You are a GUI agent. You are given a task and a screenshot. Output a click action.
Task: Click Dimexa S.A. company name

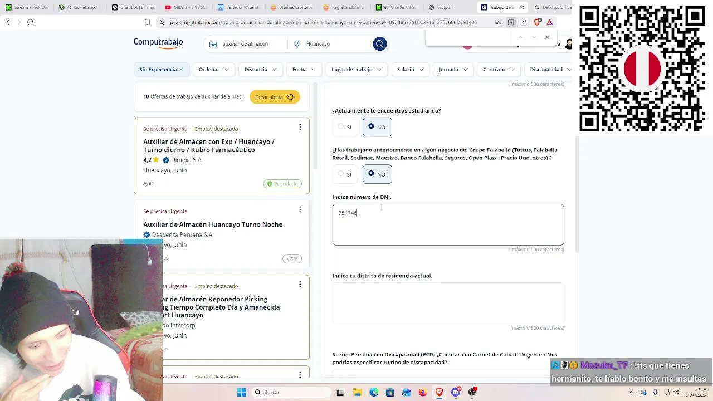(187, 160)
